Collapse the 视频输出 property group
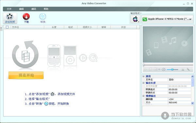 coord(144,96)
